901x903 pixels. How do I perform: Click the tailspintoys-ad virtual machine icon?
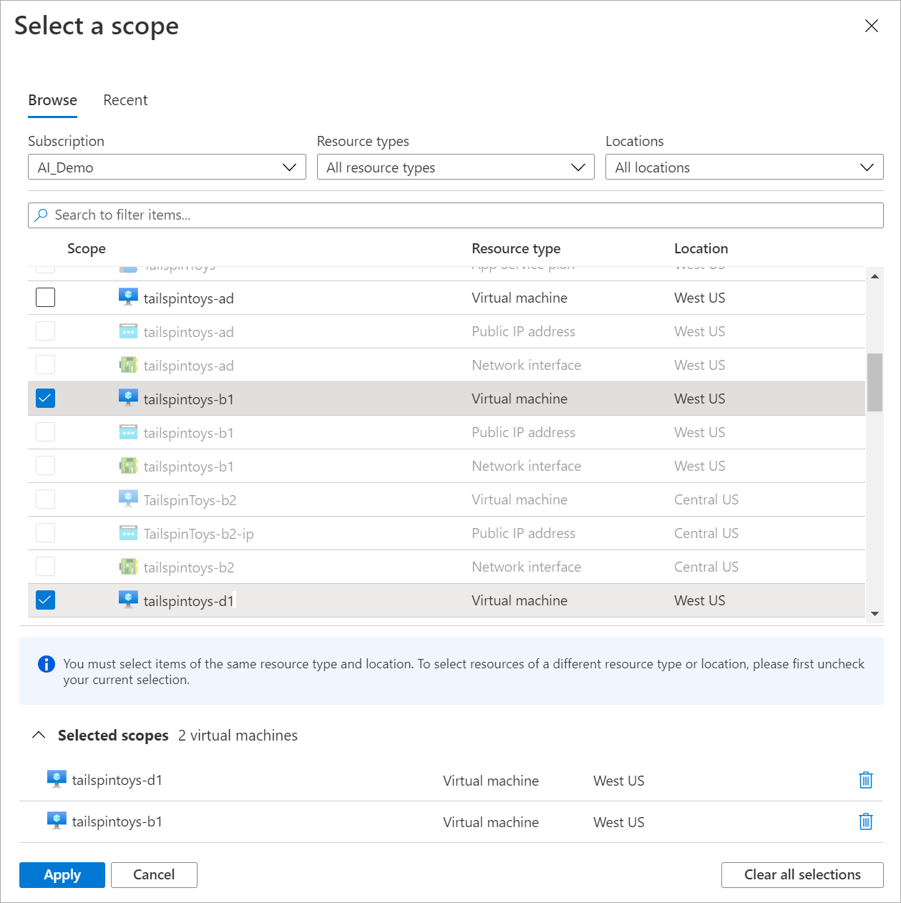(128, 297)
